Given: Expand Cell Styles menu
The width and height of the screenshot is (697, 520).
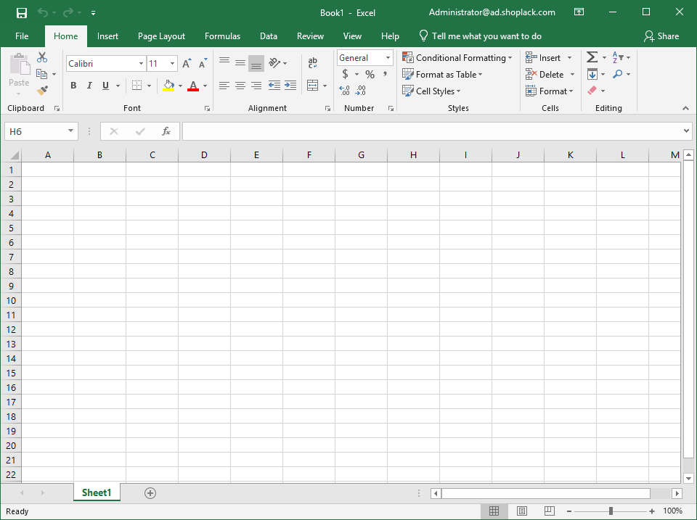Looking at the screenshot, I should pos(431,91).
